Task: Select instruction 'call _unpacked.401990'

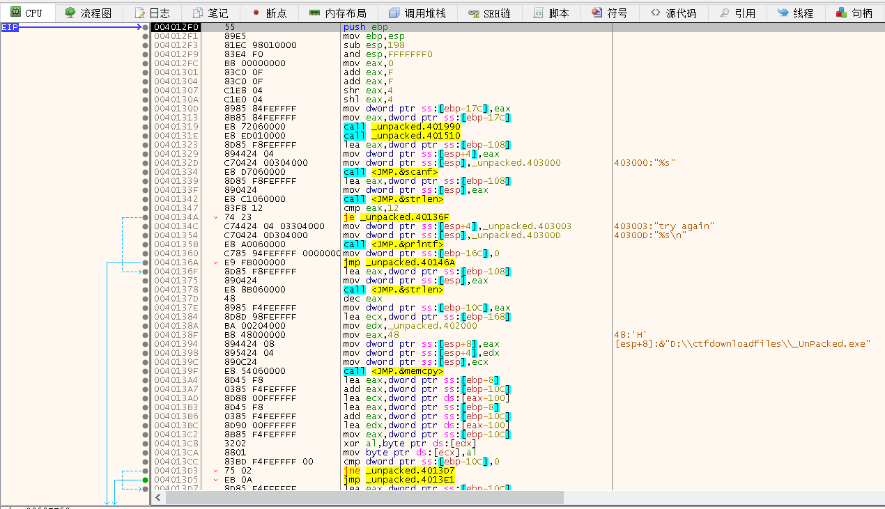Action: [x=402, y=127]
